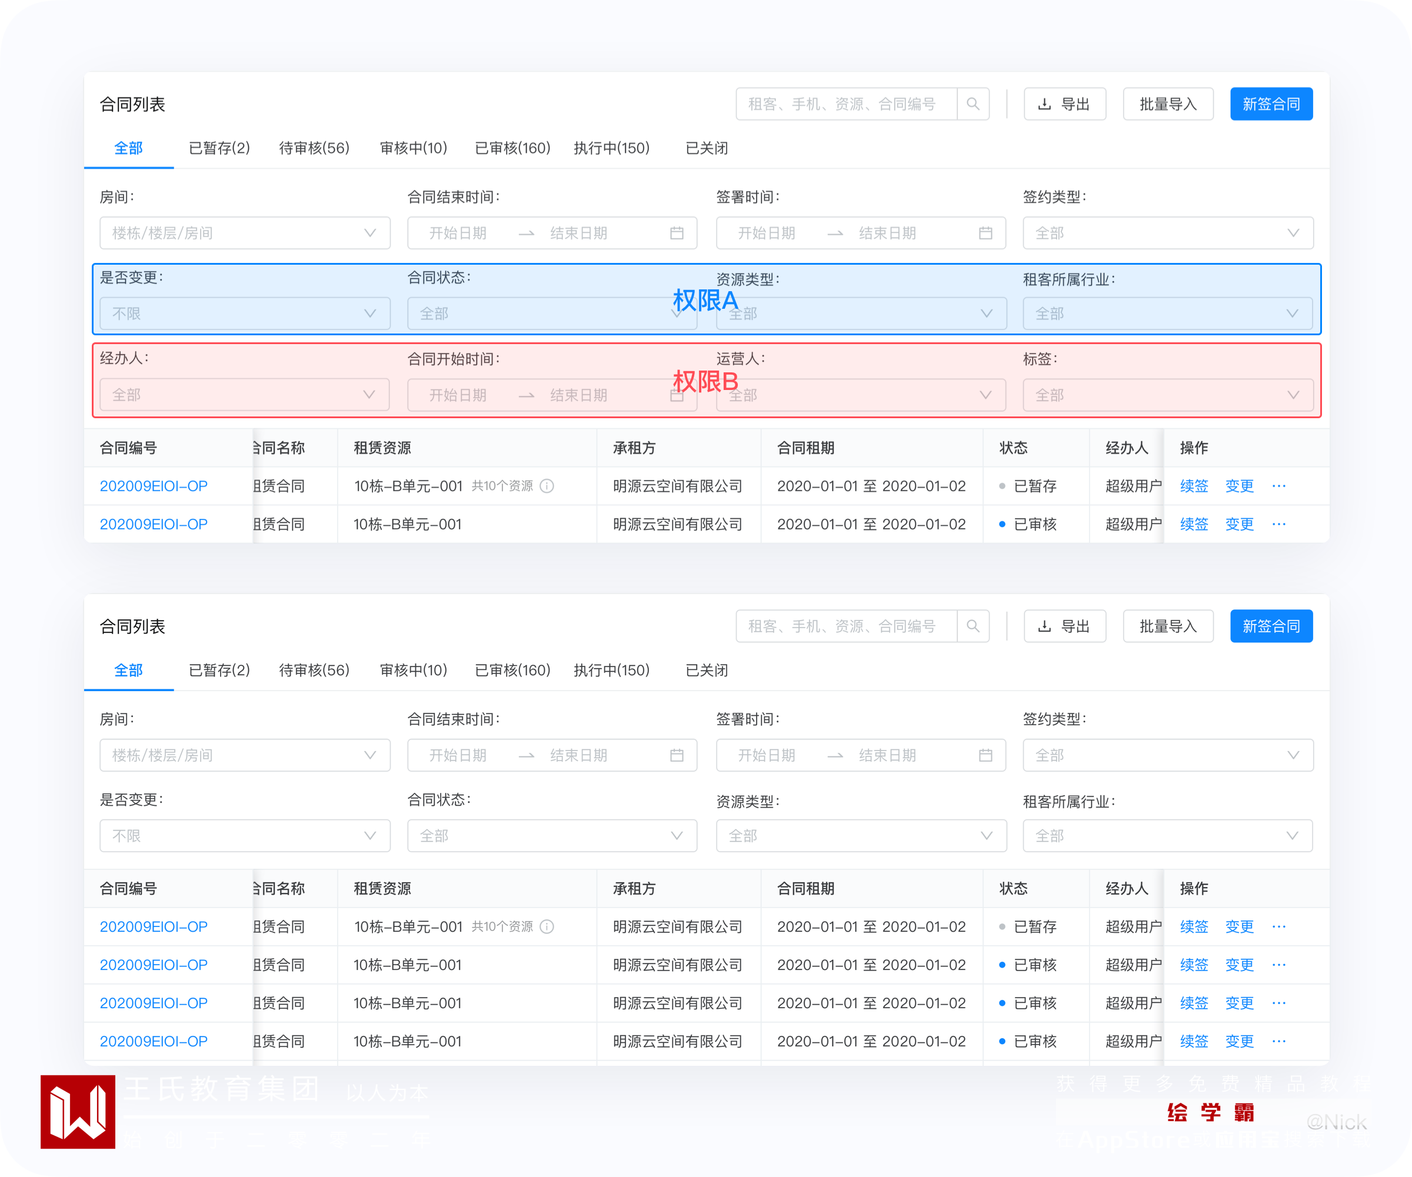This screenshot has height=1177, width=1412.
Task: Click 导出 button with download icon in top panel
Action: [1064, 104]
